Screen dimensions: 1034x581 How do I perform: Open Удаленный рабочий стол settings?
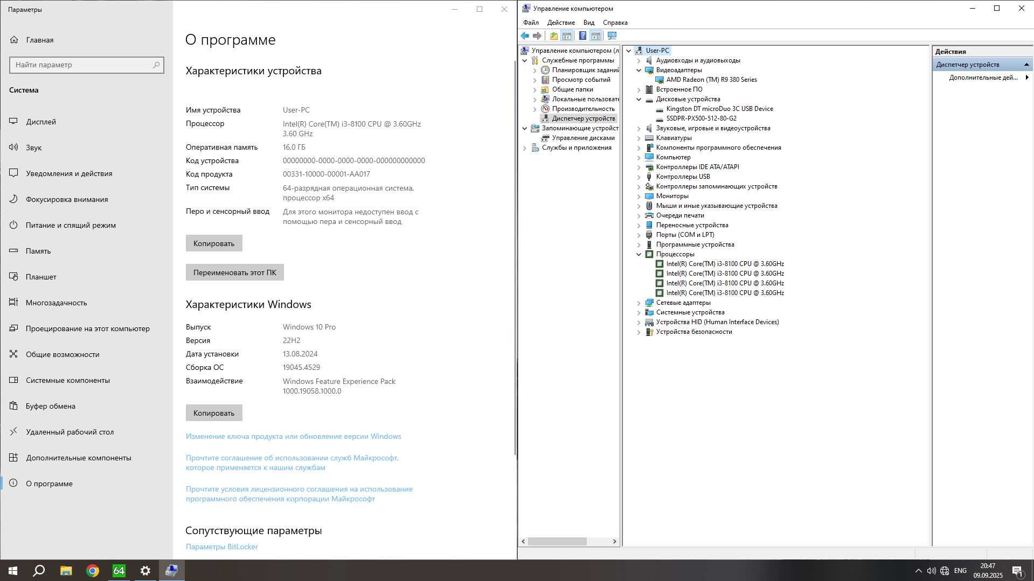tap(86, 432)
